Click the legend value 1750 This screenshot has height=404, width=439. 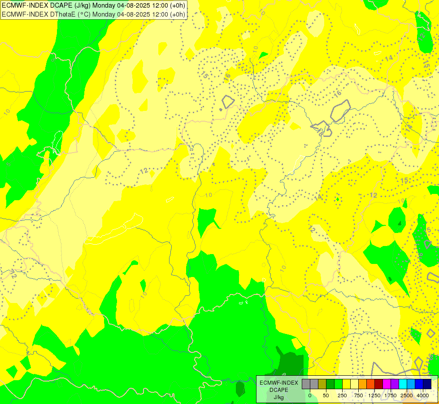click(391, 395)
